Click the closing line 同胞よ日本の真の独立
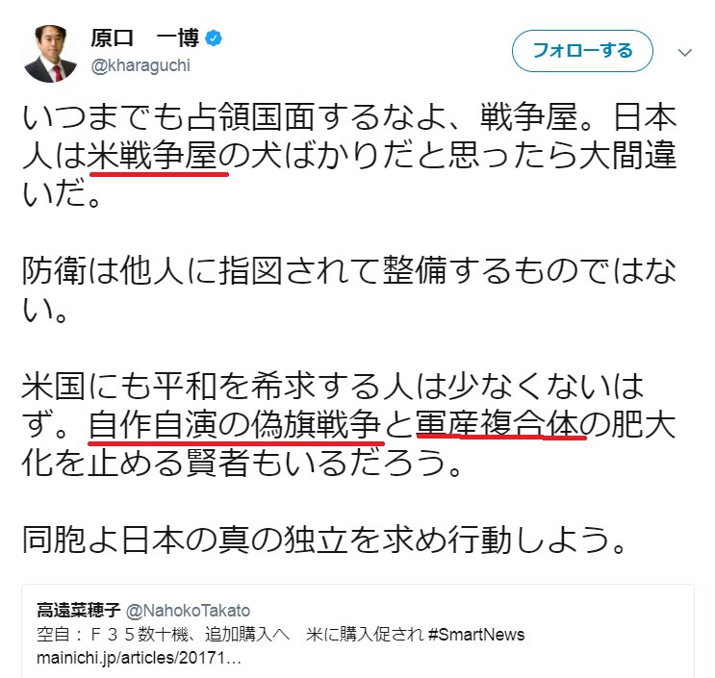This screenshot has width=715, height=678. pyautogui.click(x=324, y=540)
